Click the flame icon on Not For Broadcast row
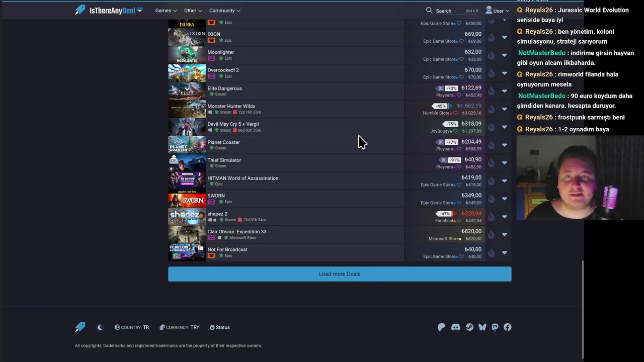 coord(491,252)
